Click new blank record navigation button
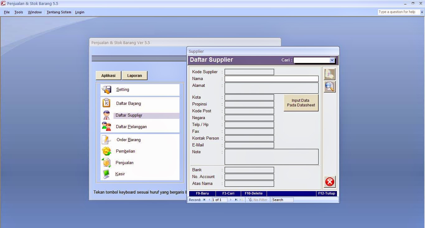 (241, 200)
